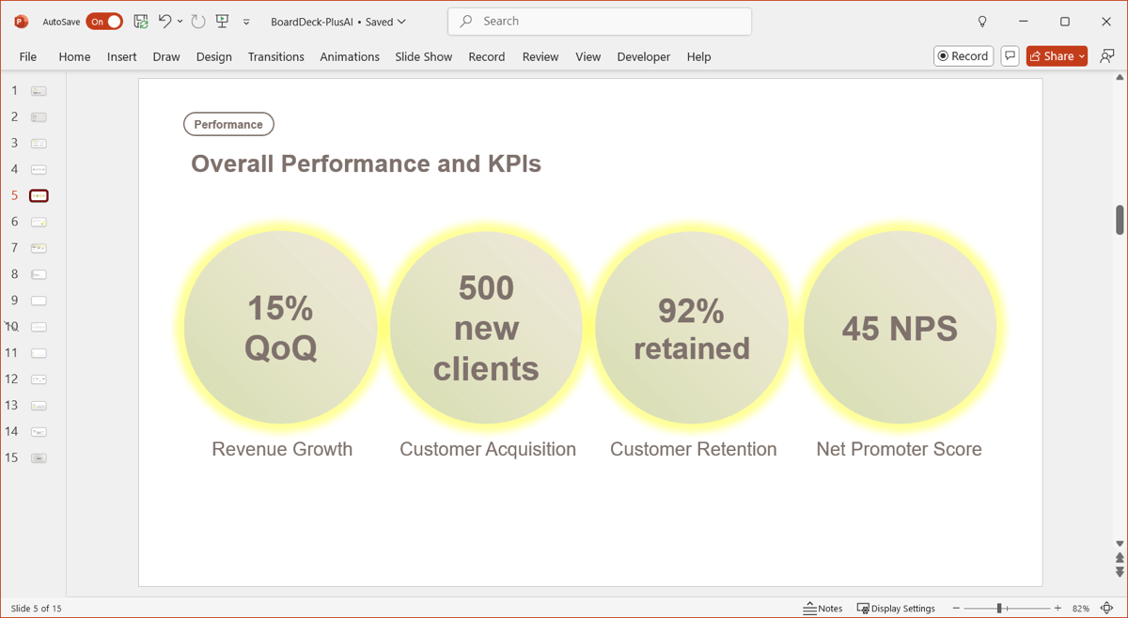Undo the last action
The width and height of the screenshot is (1128, 618).
click(164, 21)
